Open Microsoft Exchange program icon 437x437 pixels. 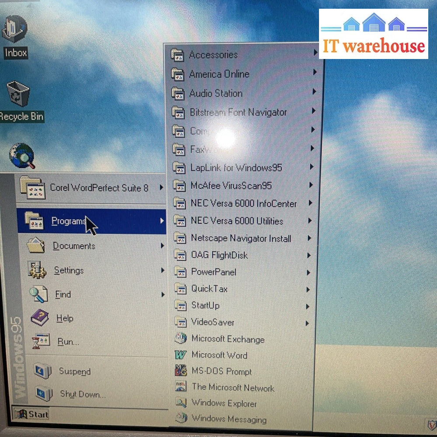pos(180,339)
